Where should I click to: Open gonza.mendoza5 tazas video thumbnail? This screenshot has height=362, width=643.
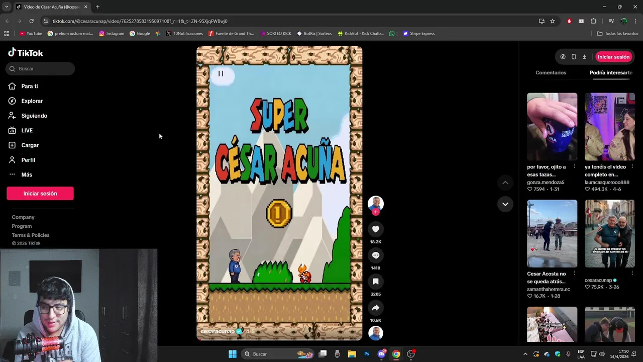[552, 127]
